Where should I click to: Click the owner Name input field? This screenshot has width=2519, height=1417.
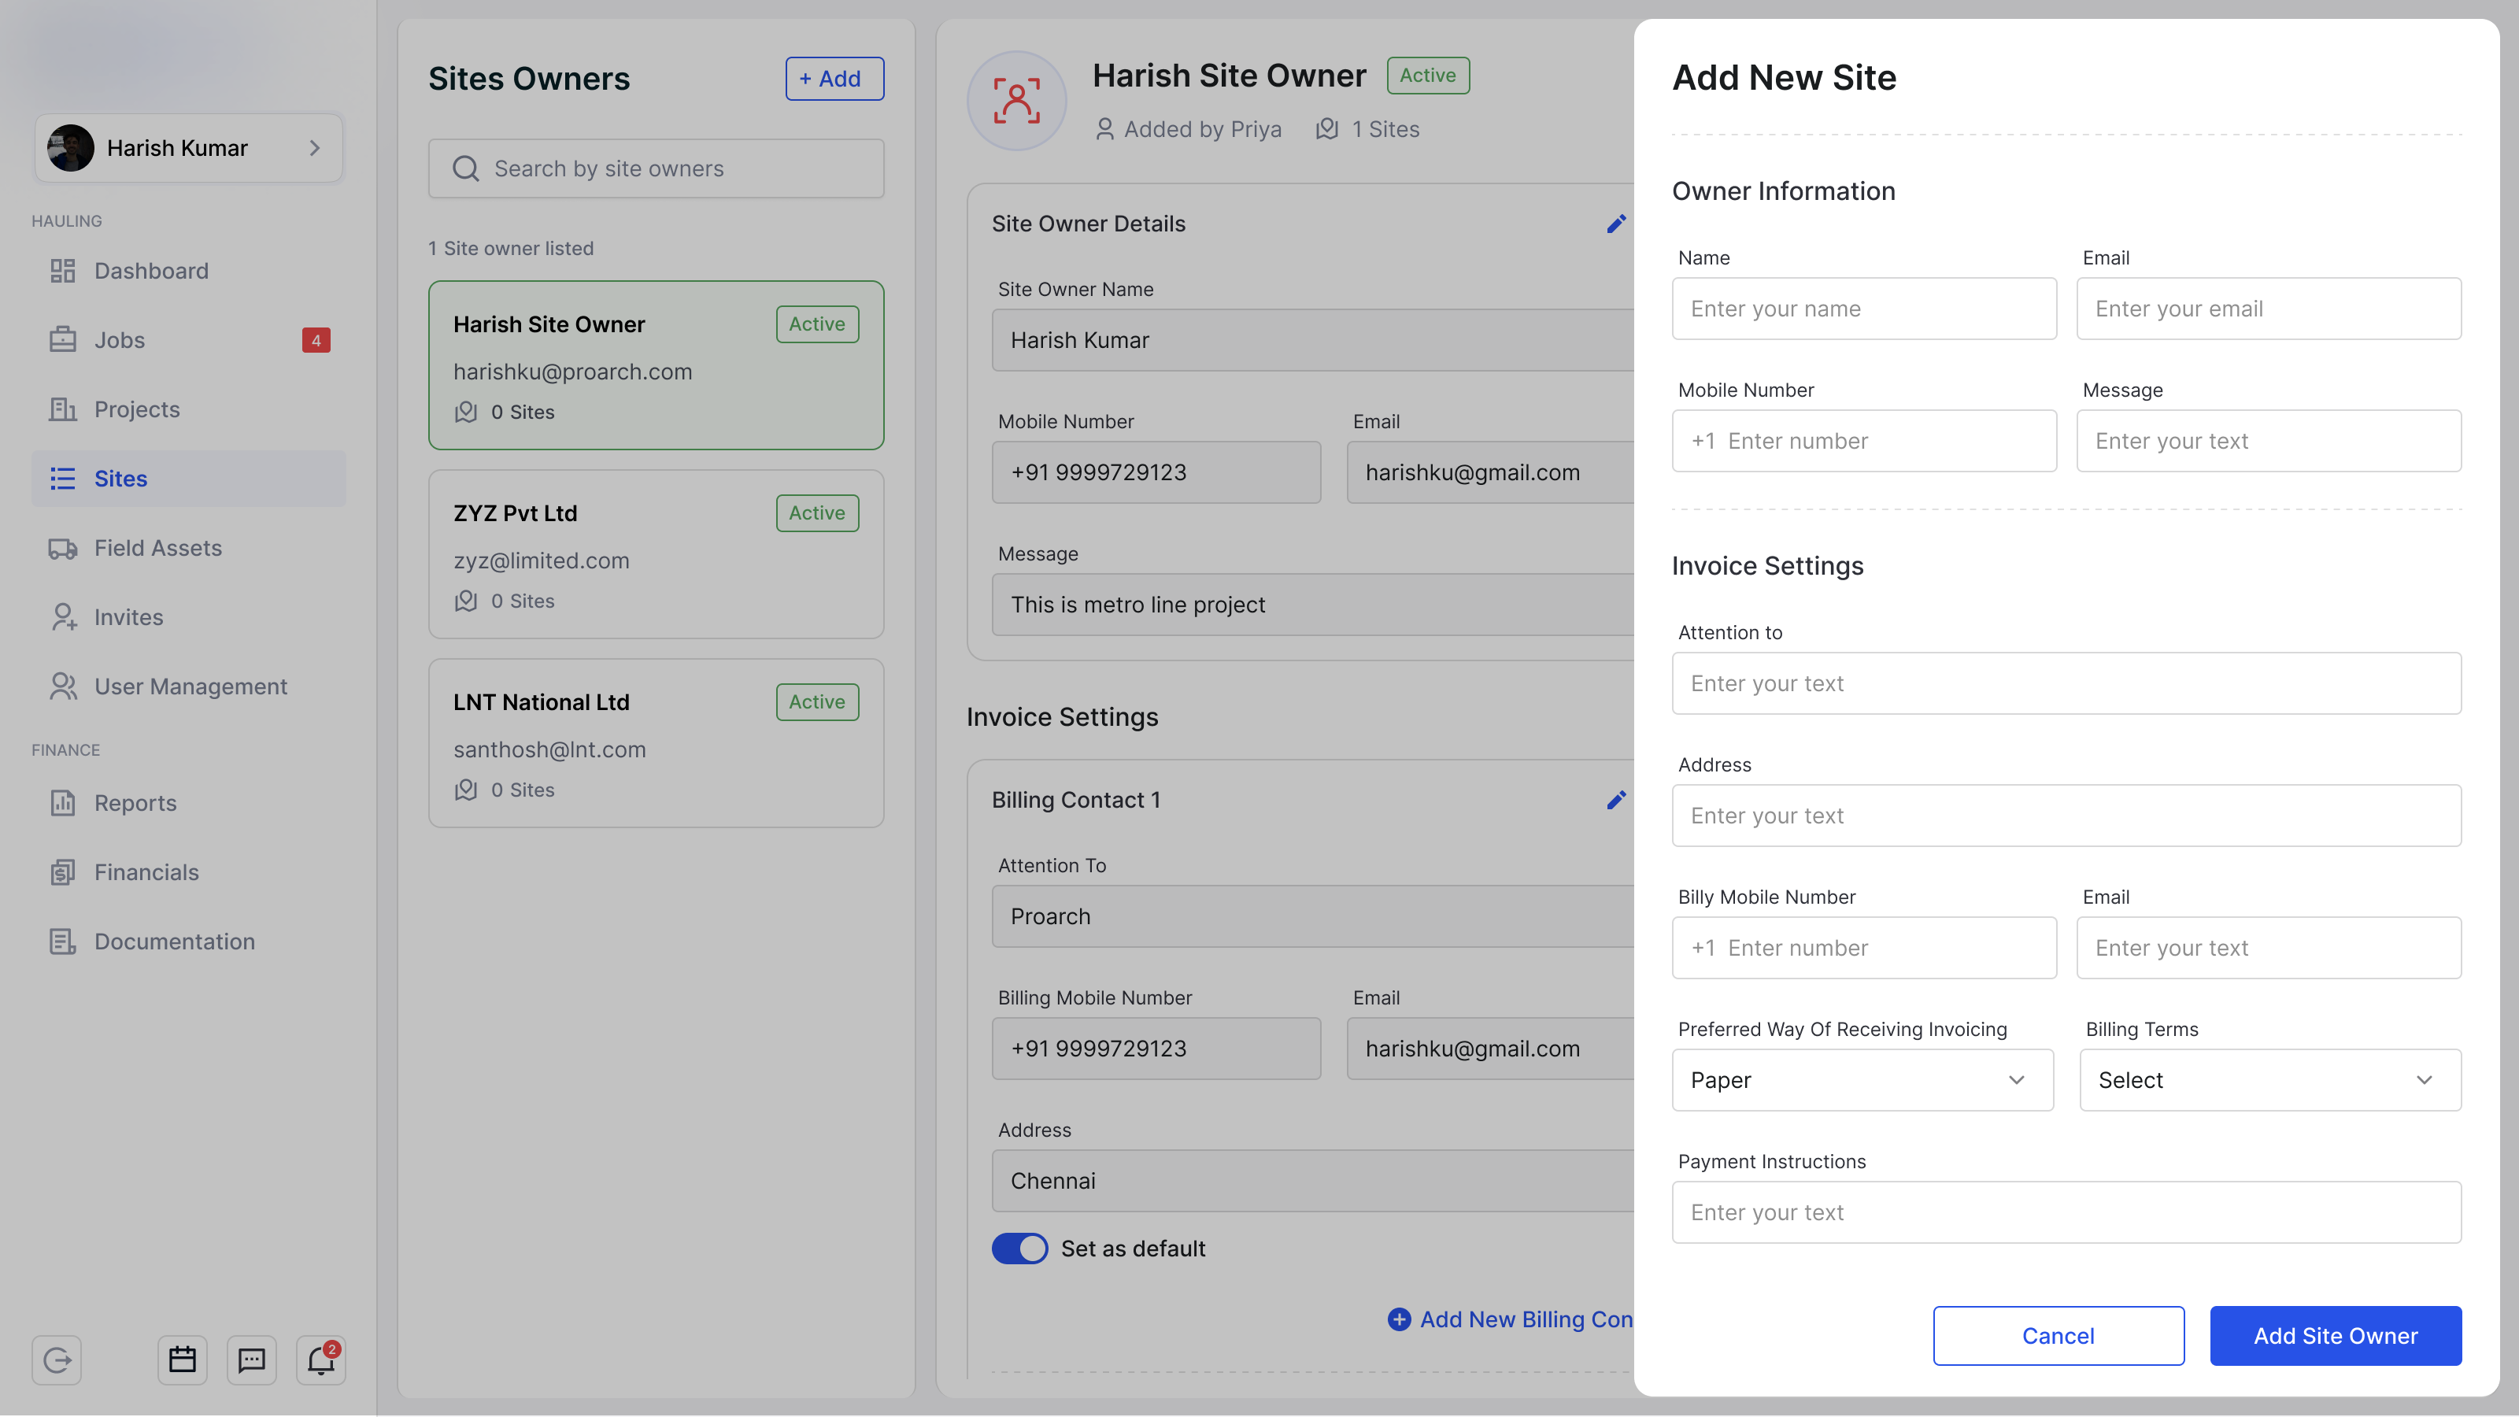1862,309
